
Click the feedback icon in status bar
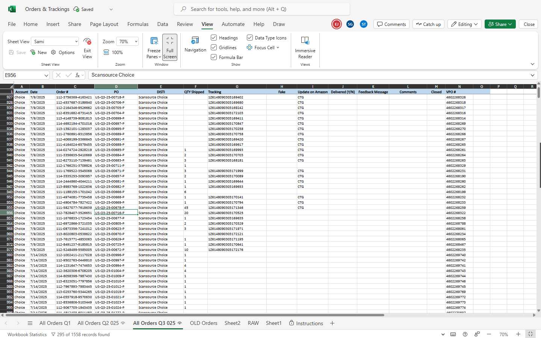(477, 334)
